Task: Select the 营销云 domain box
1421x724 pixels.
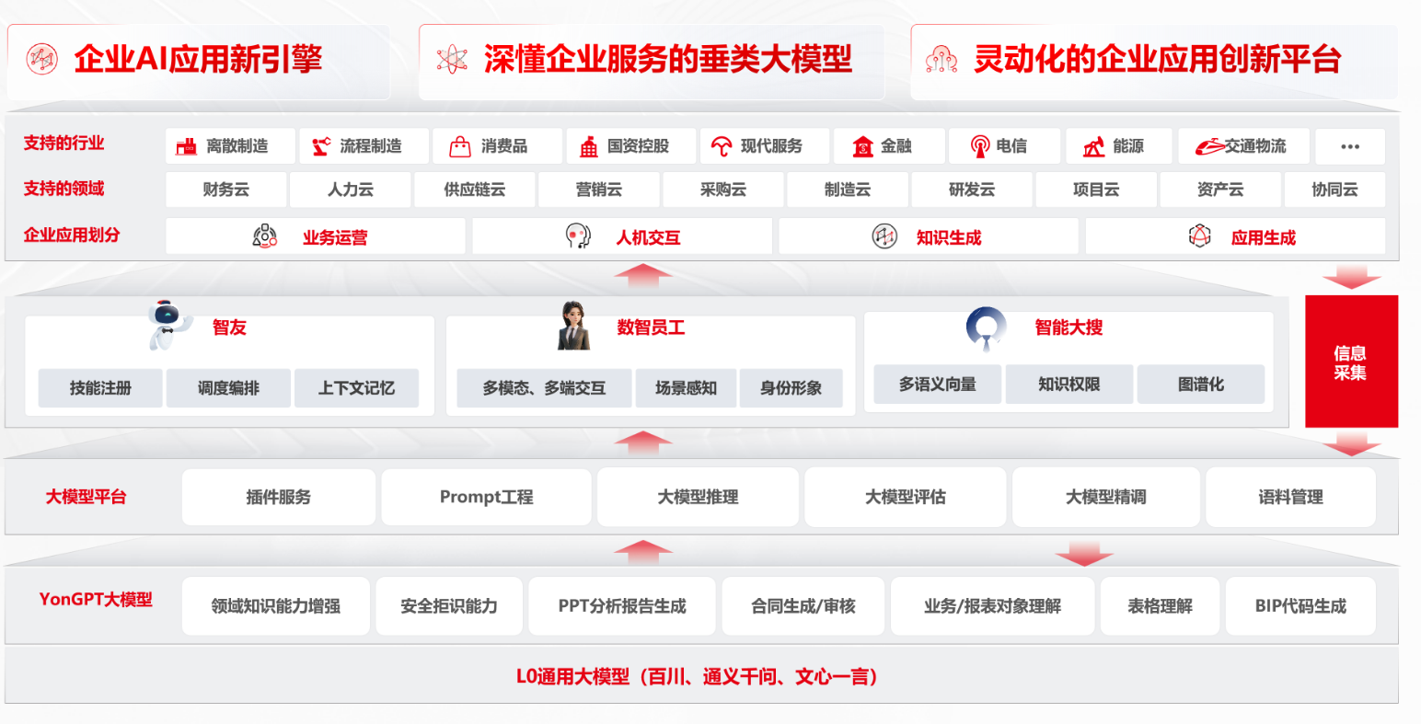Action: coord(599,190)
